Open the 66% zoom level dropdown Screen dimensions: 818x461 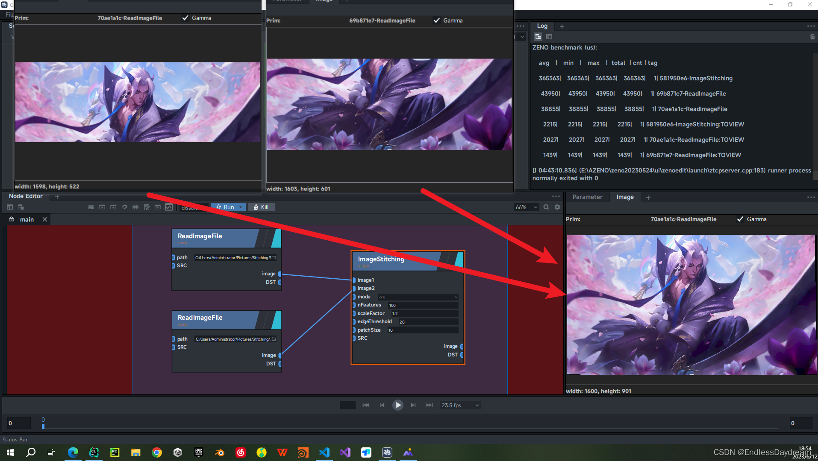pos(526,207)
